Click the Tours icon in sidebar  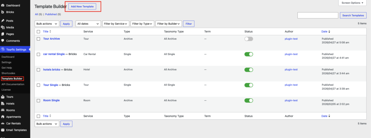point(3,97)
